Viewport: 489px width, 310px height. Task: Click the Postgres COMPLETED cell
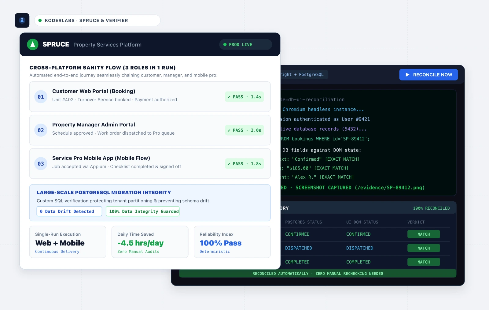click(297, 262)
